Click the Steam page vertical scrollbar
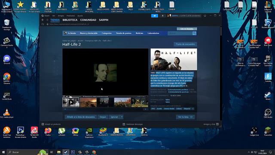The width and height of the screenshot is (275, 155). [x=220, y=31]
